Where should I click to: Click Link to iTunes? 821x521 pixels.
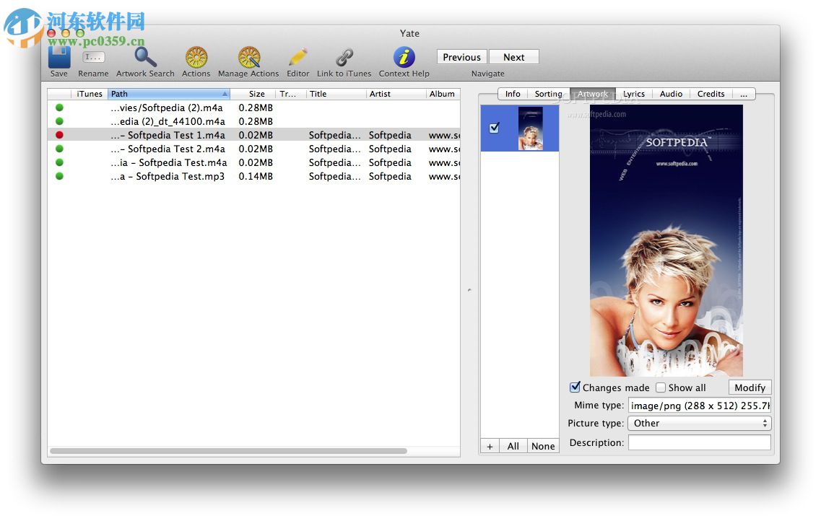coord(344,56)
